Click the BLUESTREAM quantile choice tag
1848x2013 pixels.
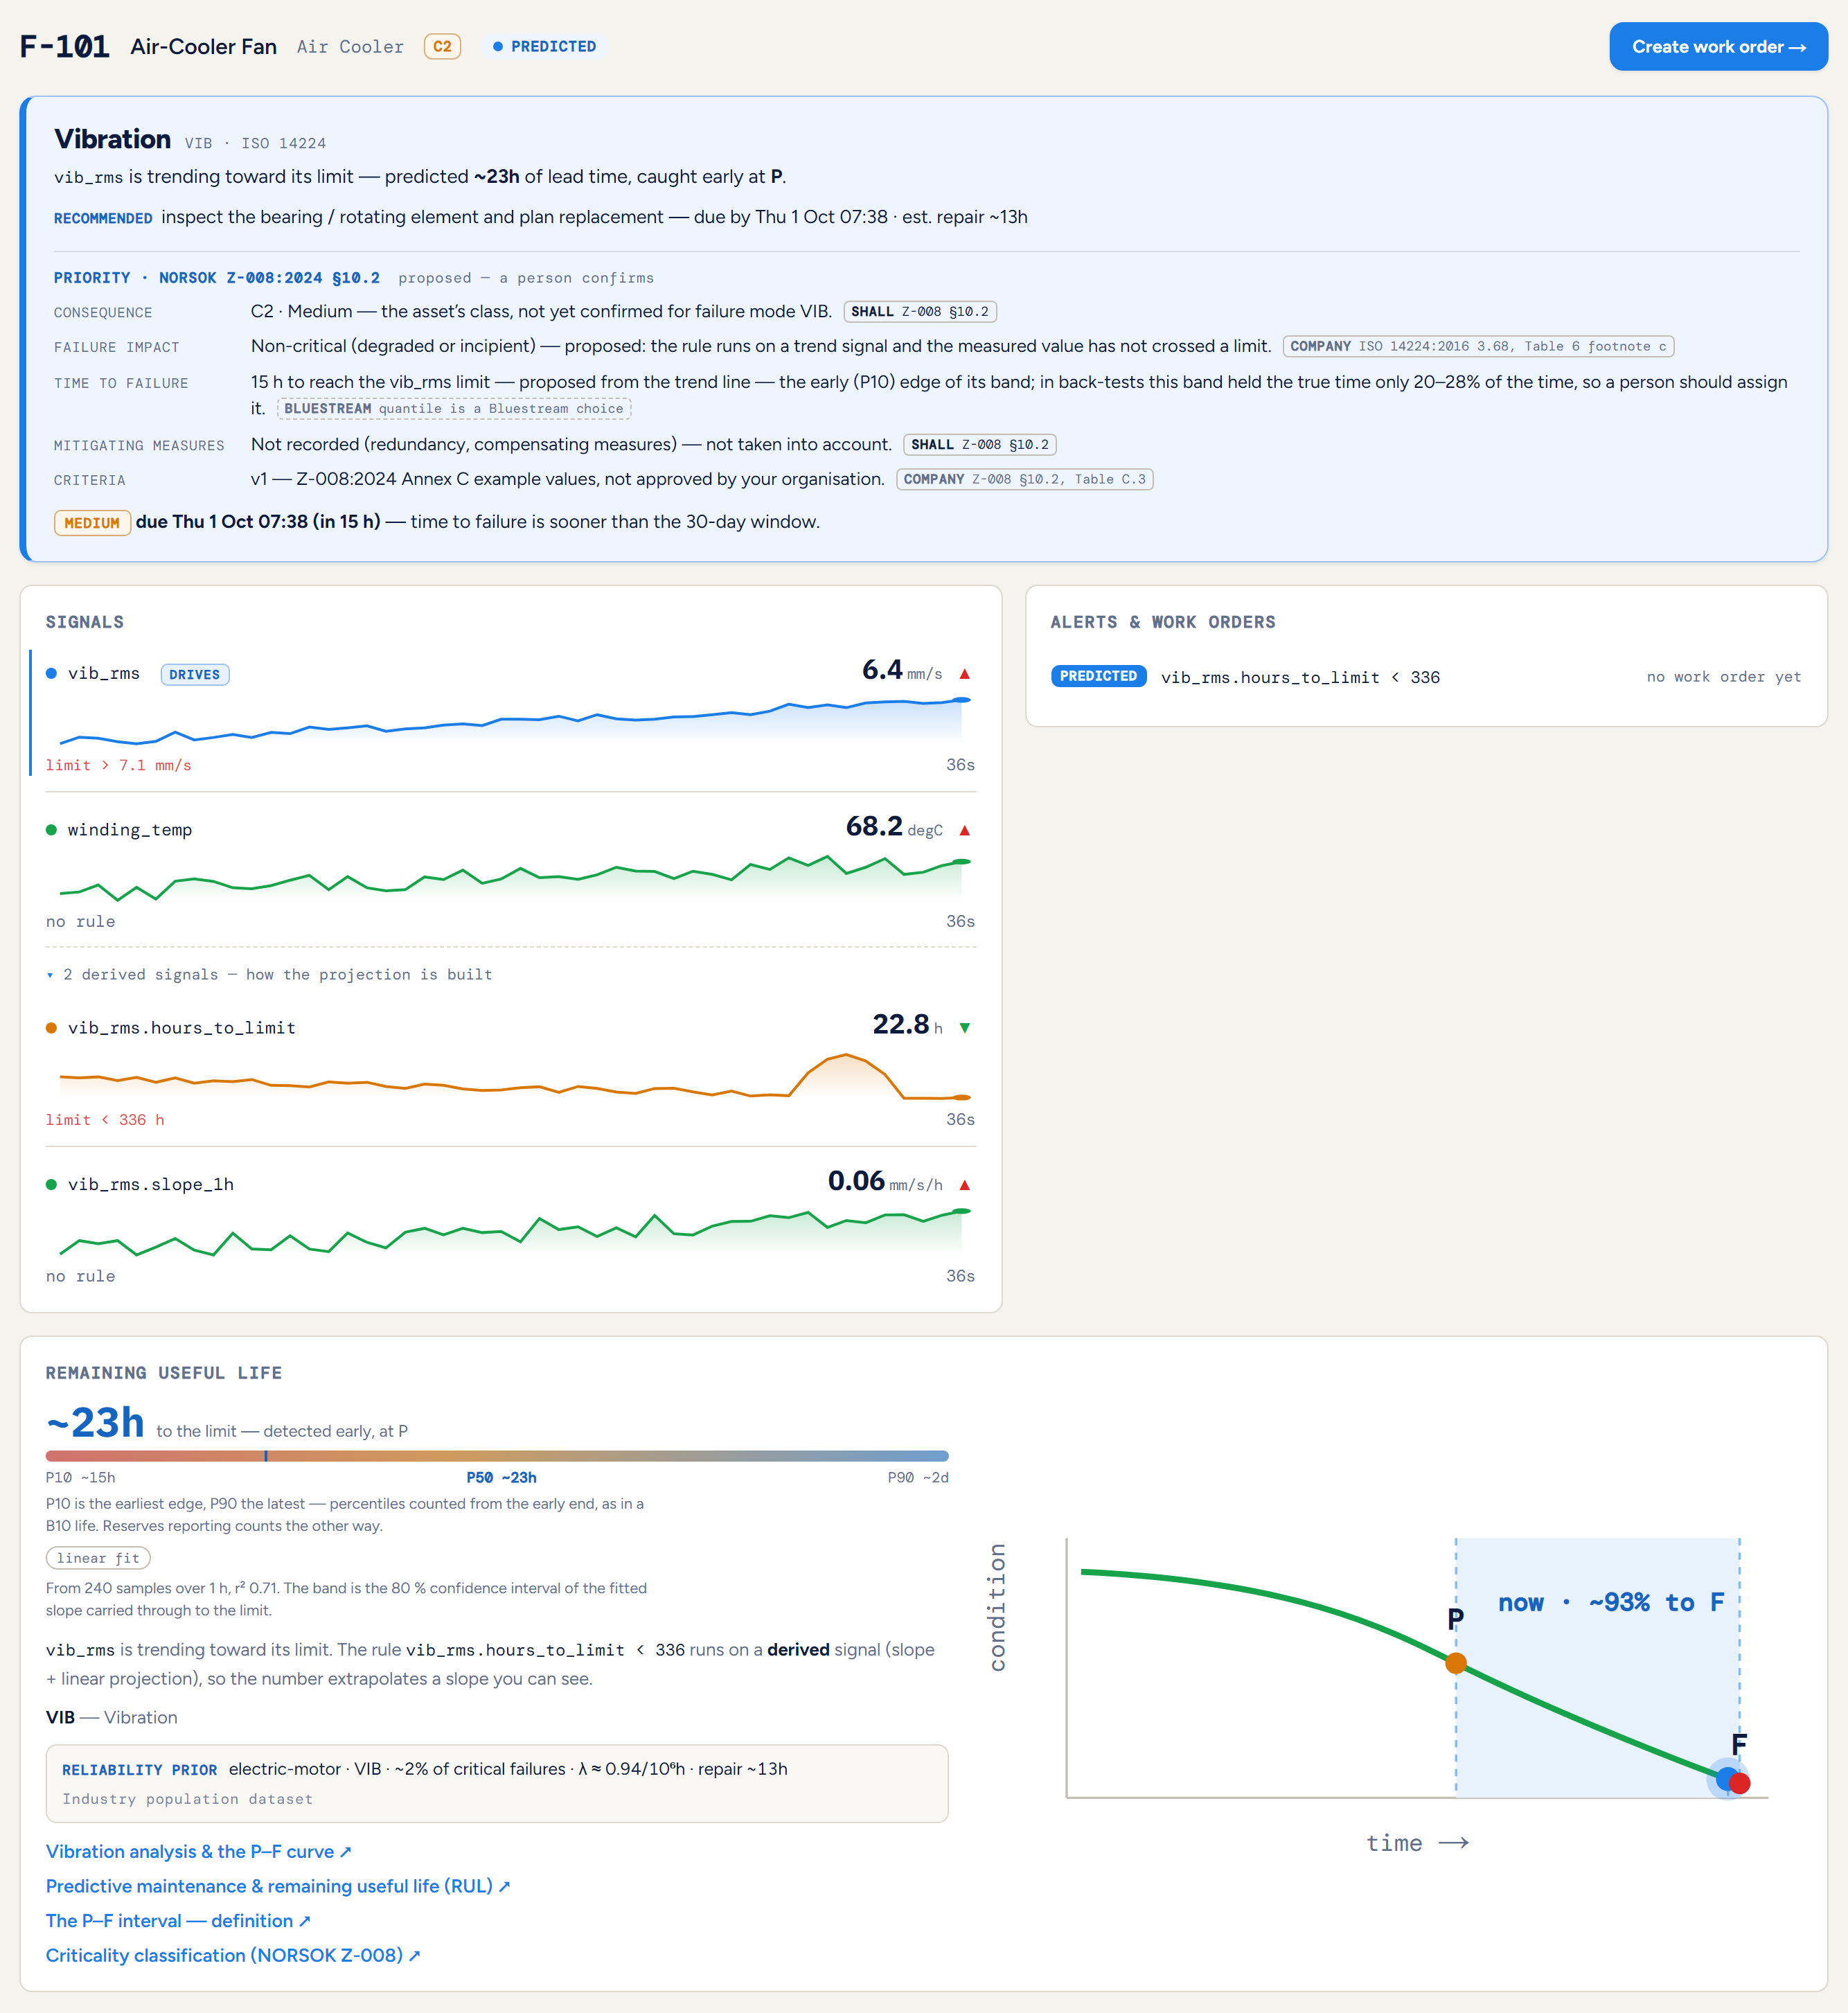(454, 409)
